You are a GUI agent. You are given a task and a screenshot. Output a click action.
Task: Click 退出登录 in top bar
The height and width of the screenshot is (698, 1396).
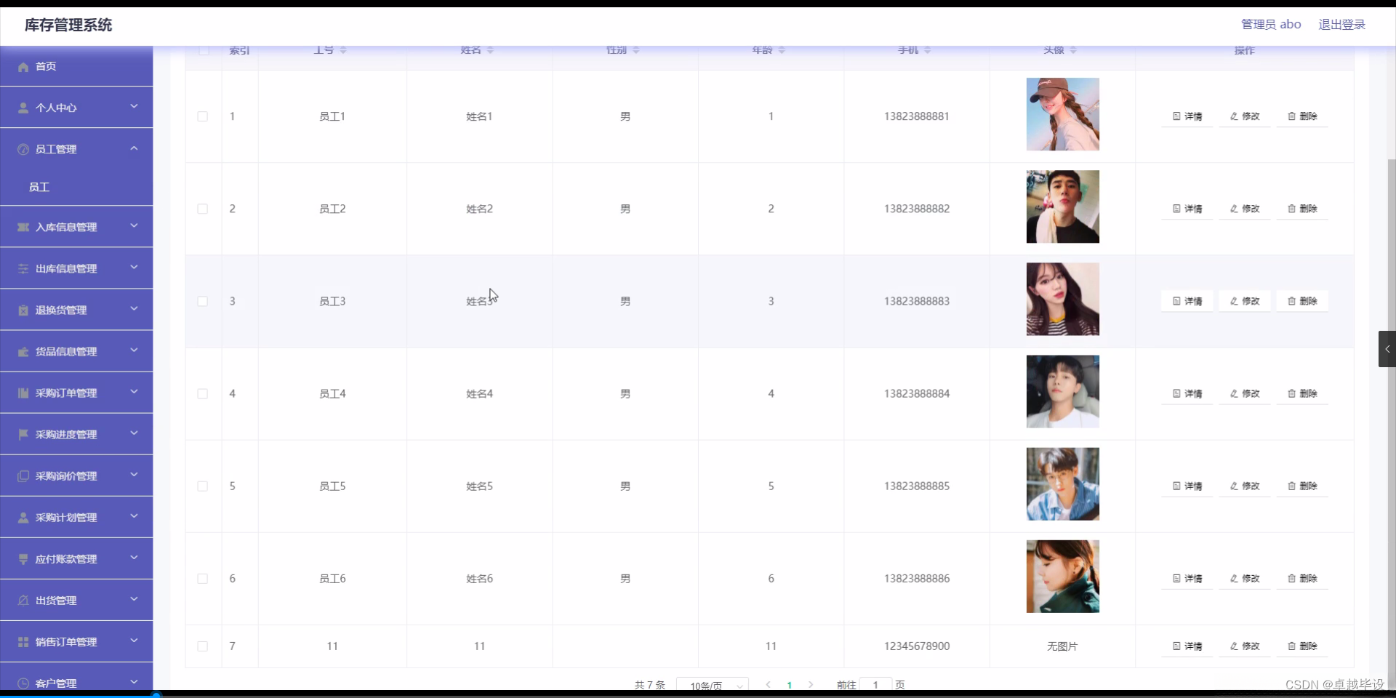click(1341, 24)
